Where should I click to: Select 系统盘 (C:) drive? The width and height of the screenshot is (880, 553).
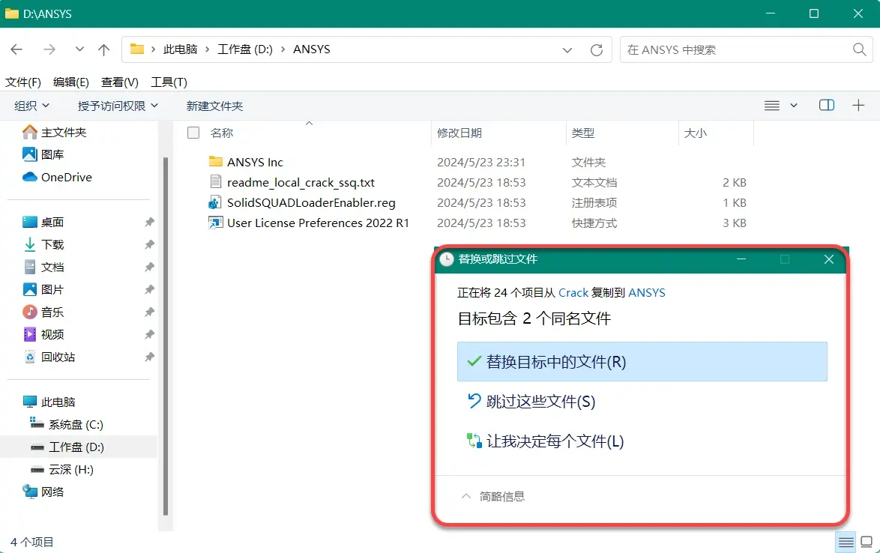click(x=66, y=425)
